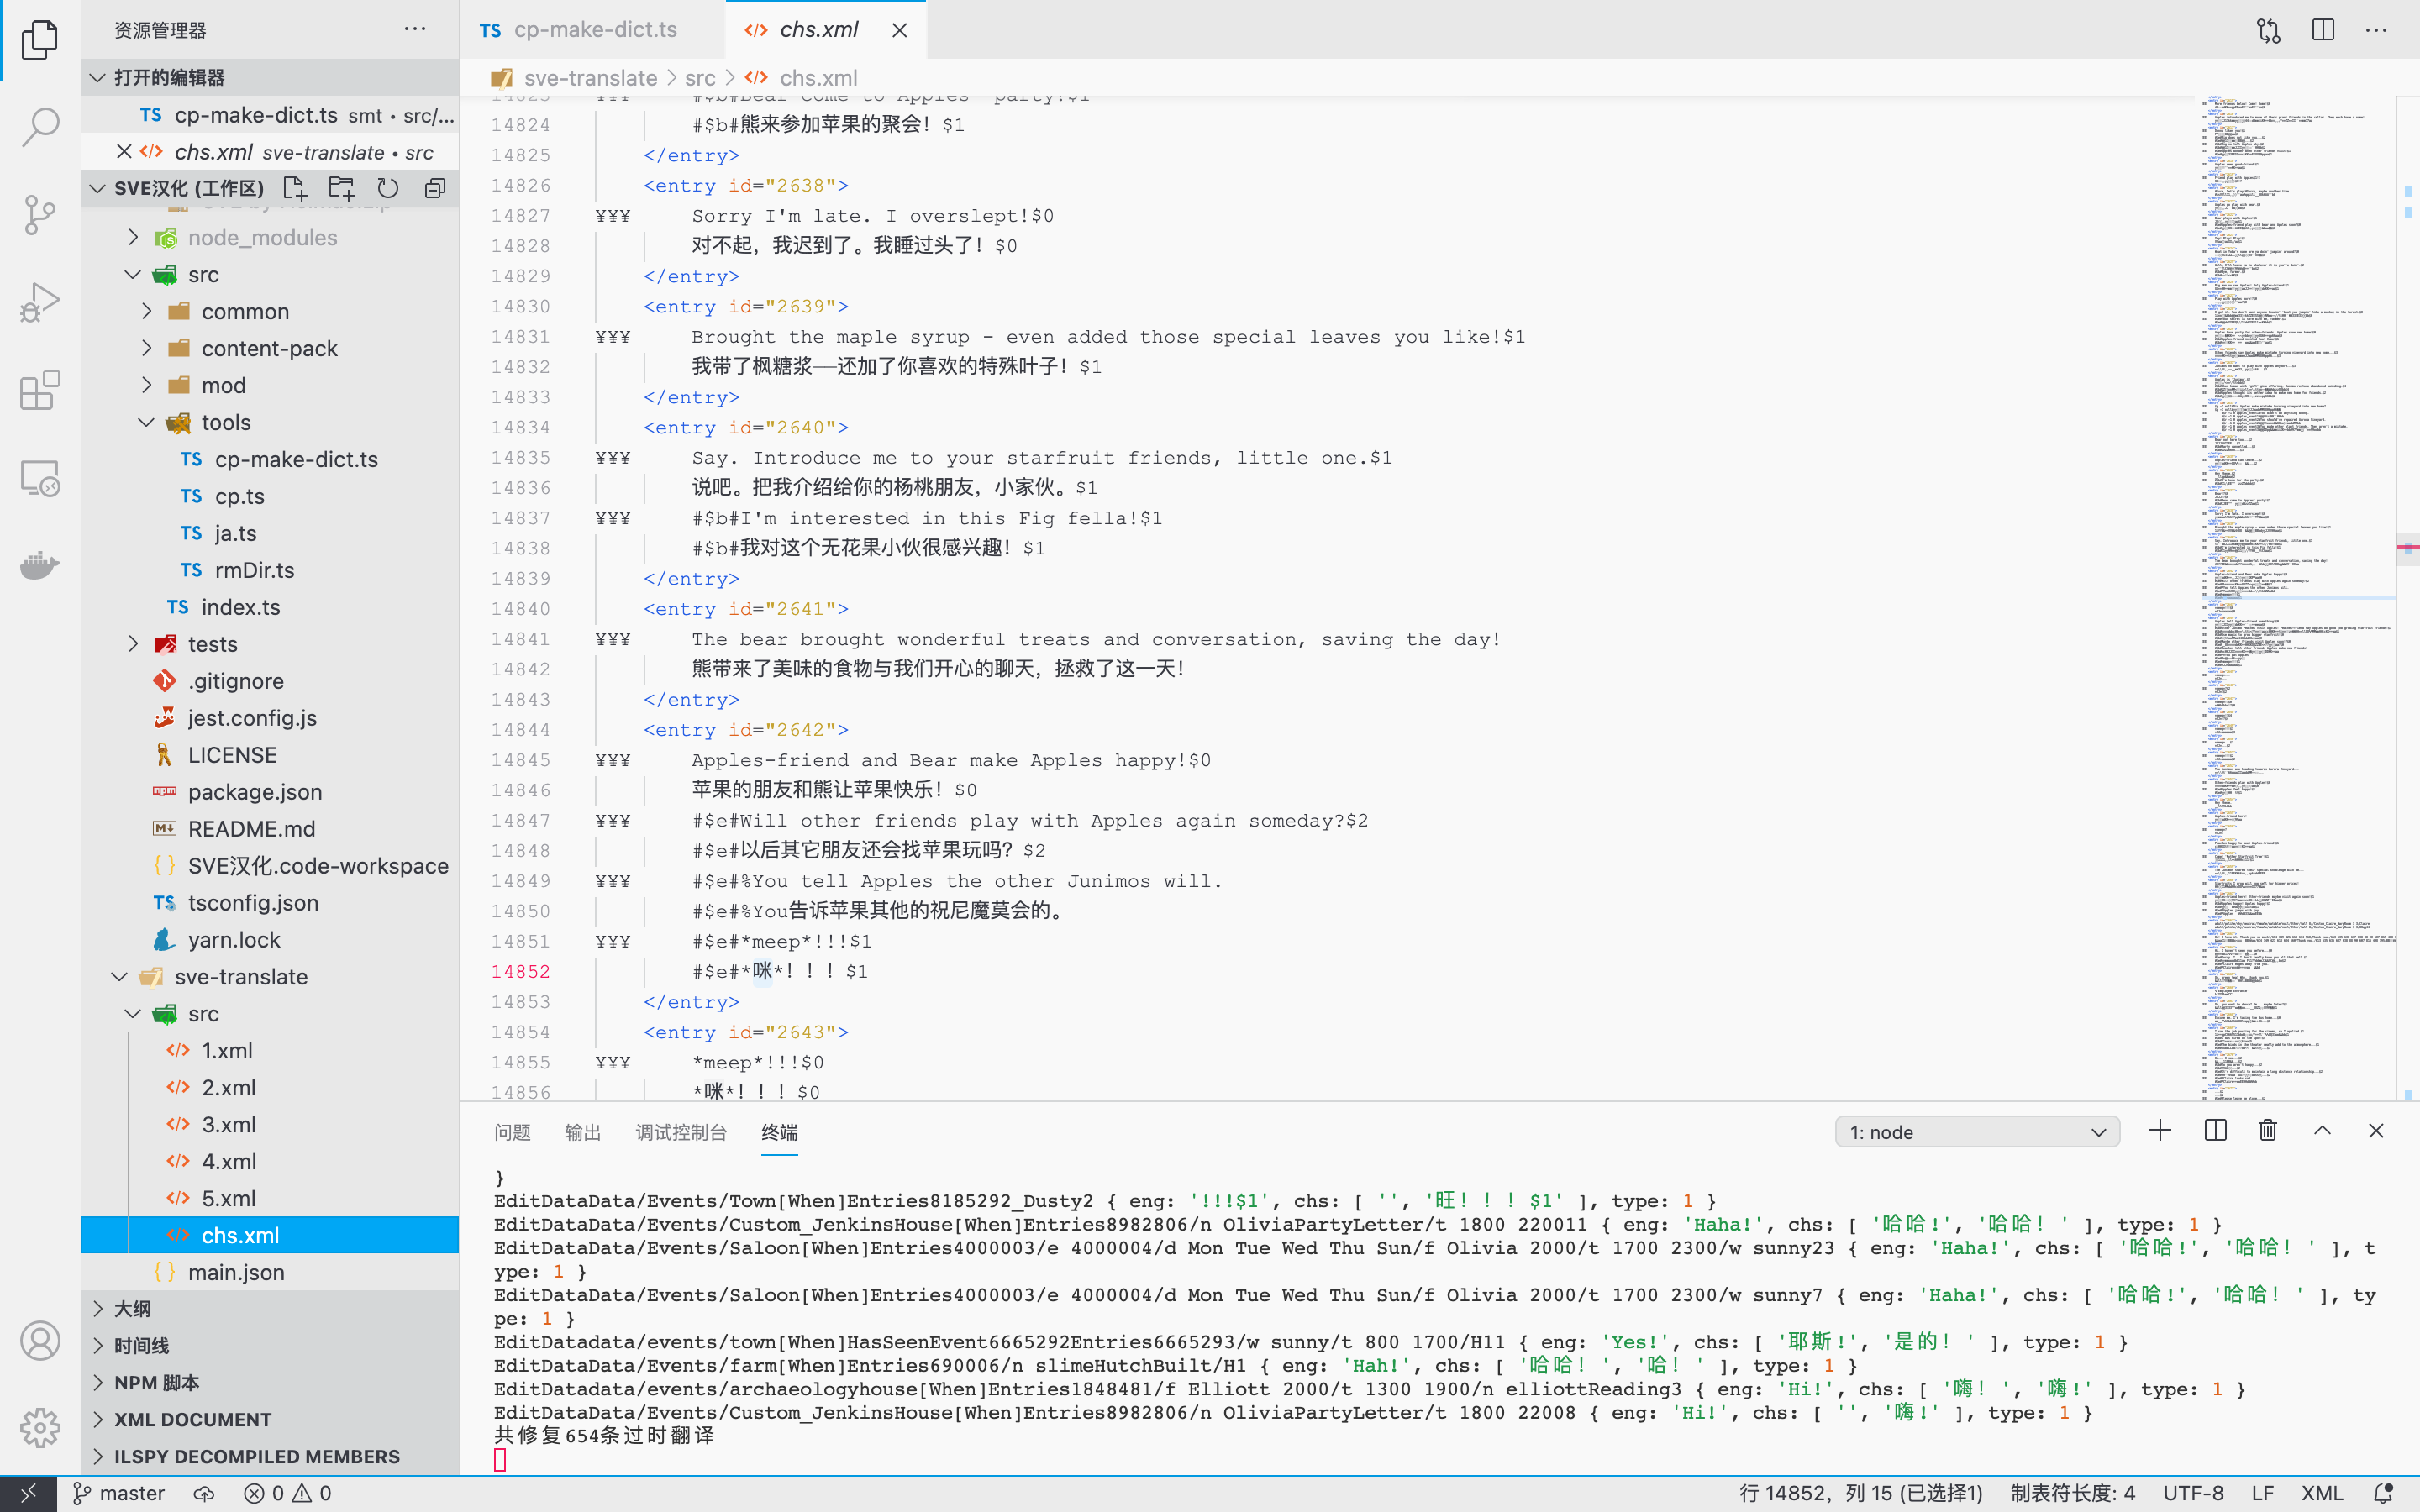
Task: Collapse all folders in the explorer
Action: (435, 188)
